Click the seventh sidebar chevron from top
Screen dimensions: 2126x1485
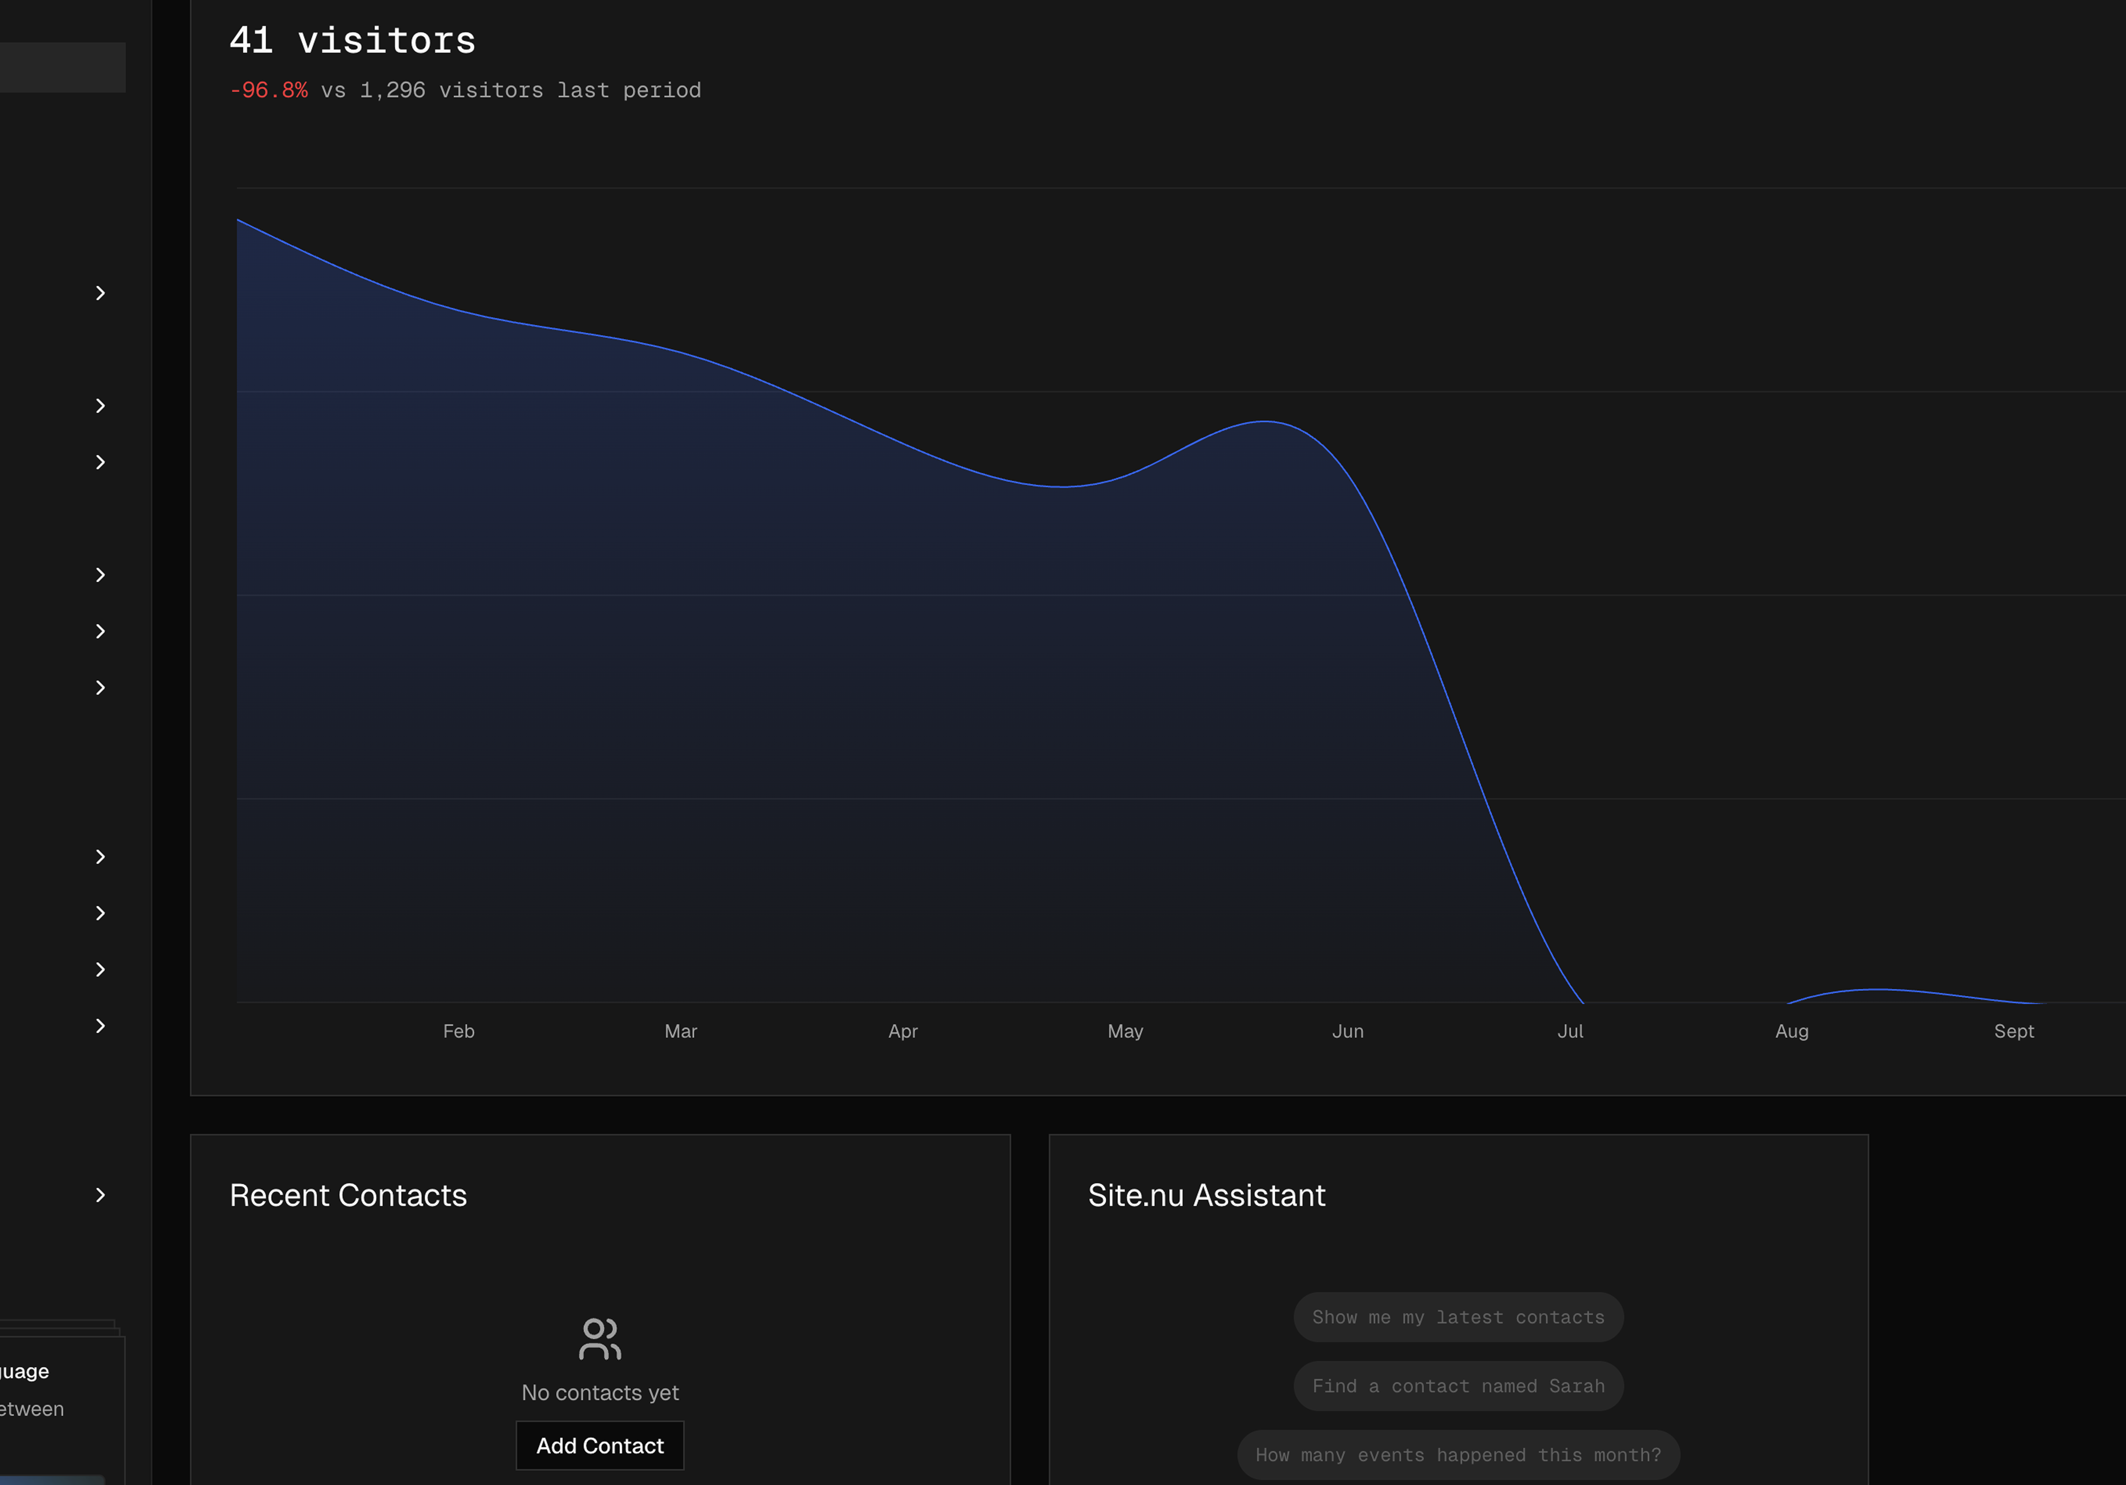click(x=100, y=857)
